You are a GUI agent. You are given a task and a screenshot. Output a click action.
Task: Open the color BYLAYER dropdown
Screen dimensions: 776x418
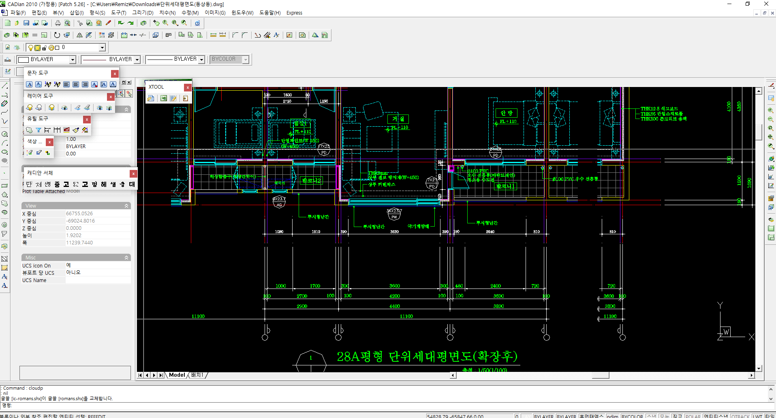[73, 59]
